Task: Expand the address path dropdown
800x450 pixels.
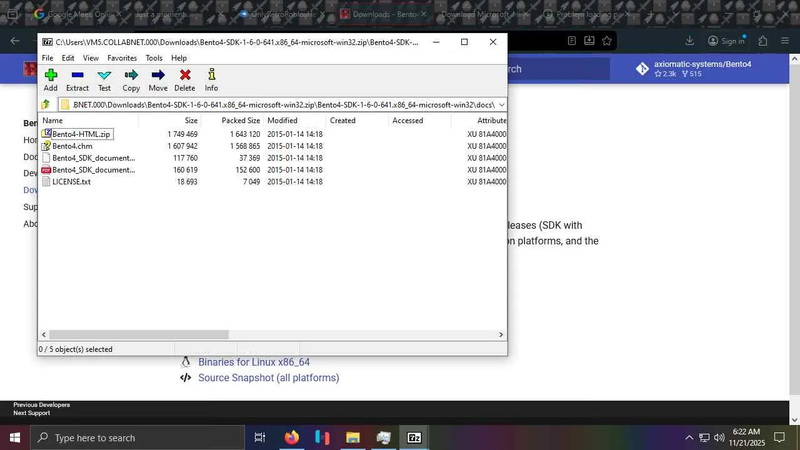Action: pyautogui.click(x=501, y=105)
